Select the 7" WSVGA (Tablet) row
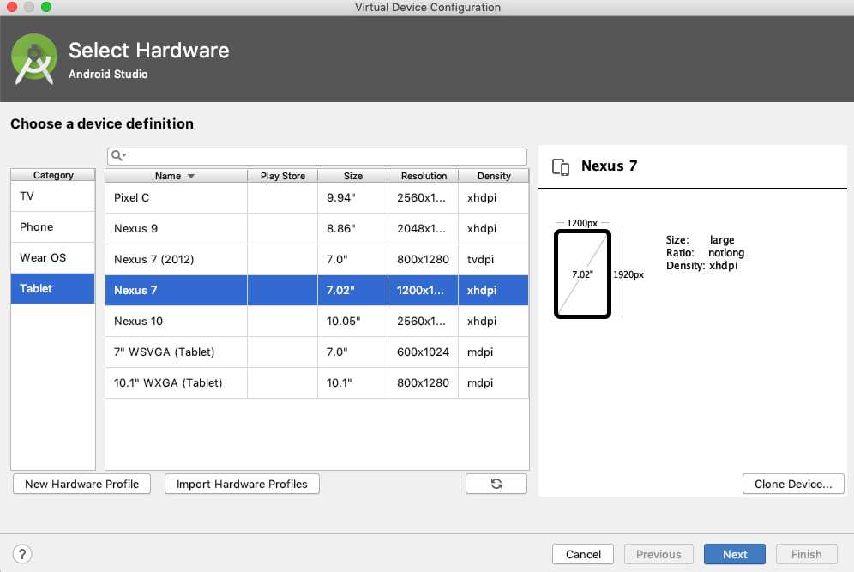Screen dimensions: 854x572 coord(317,352)
